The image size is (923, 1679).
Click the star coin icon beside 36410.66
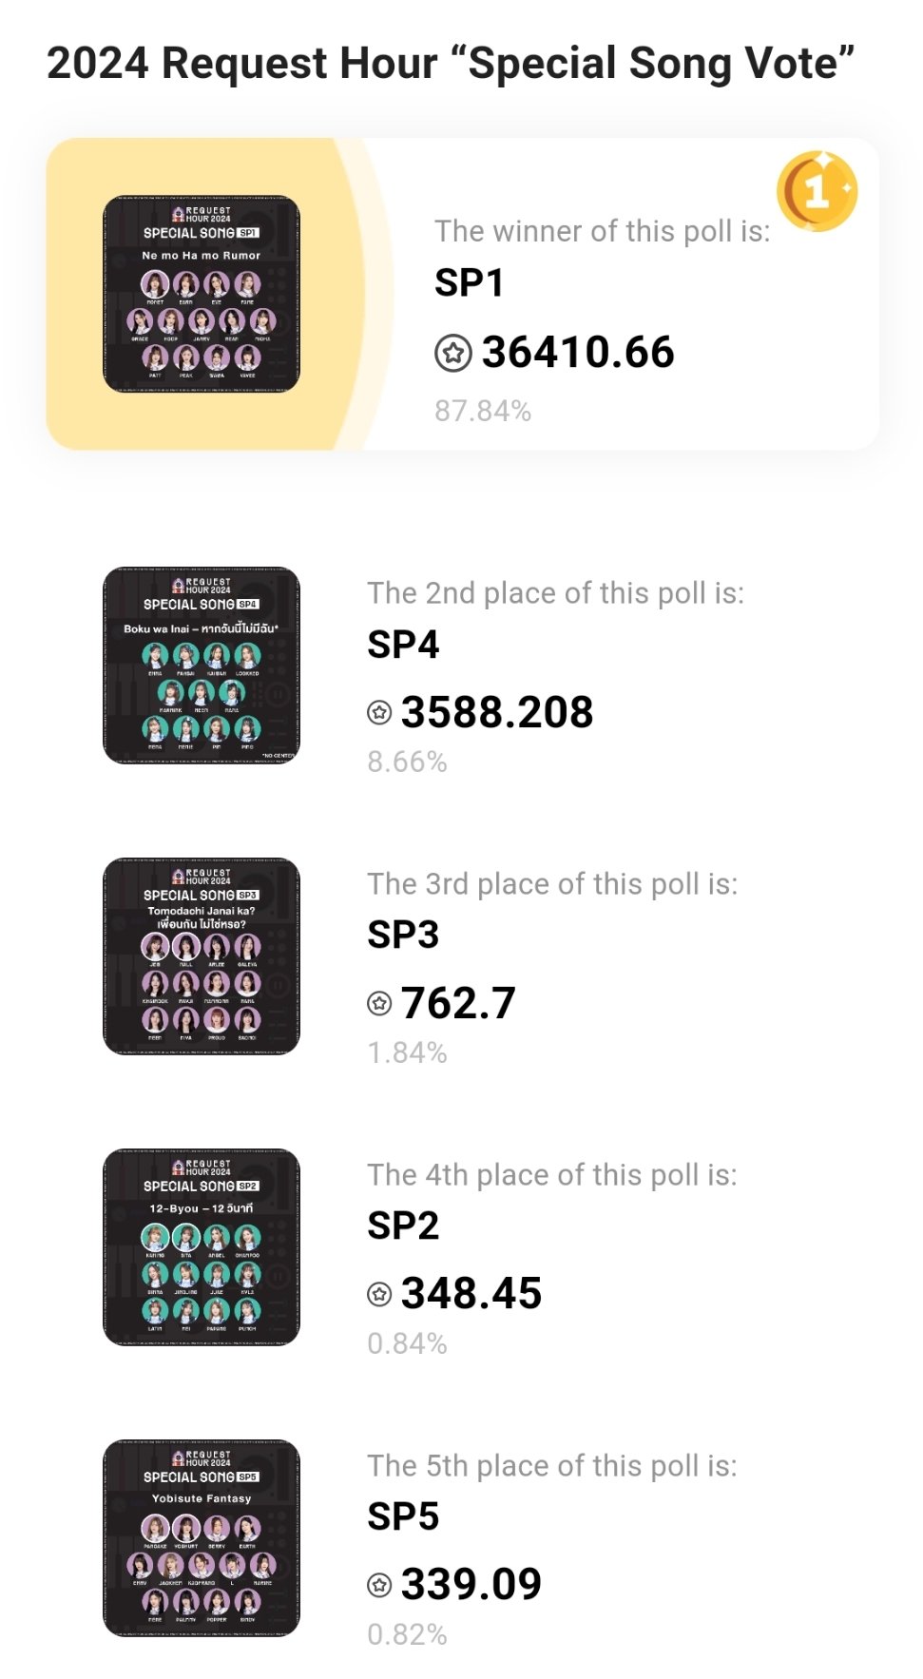pyautogui.click(x=453, y=353)
